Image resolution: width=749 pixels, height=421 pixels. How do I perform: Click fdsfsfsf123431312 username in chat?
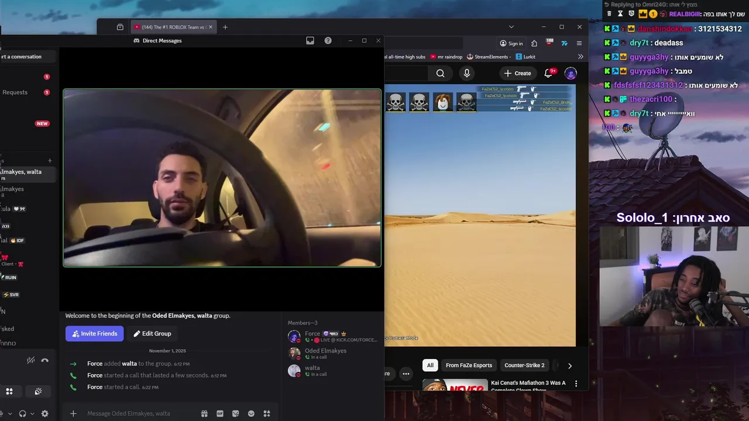648,85
